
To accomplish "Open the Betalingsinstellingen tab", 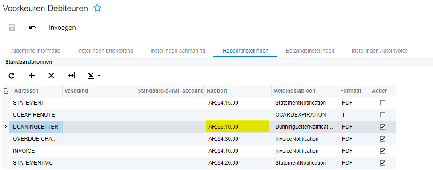I will tap(310, 51).
